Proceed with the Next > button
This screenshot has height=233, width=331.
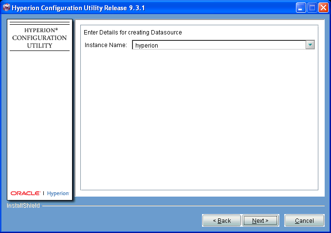[x=260, y=220]
